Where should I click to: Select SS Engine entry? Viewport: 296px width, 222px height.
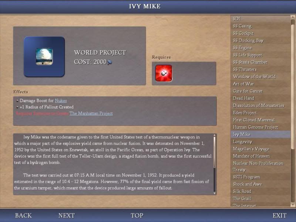coord(260,48)
